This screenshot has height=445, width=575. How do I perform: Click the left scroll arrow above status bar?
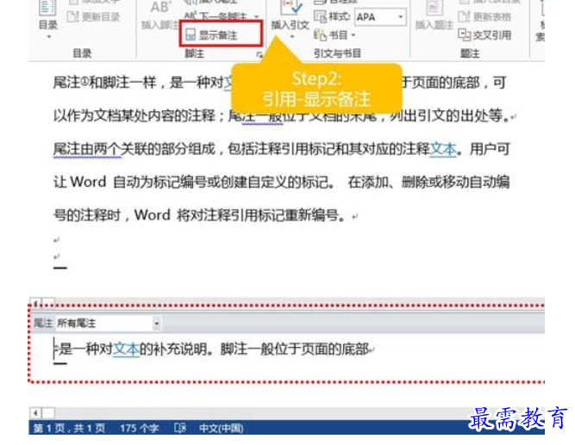click(35, 413)
